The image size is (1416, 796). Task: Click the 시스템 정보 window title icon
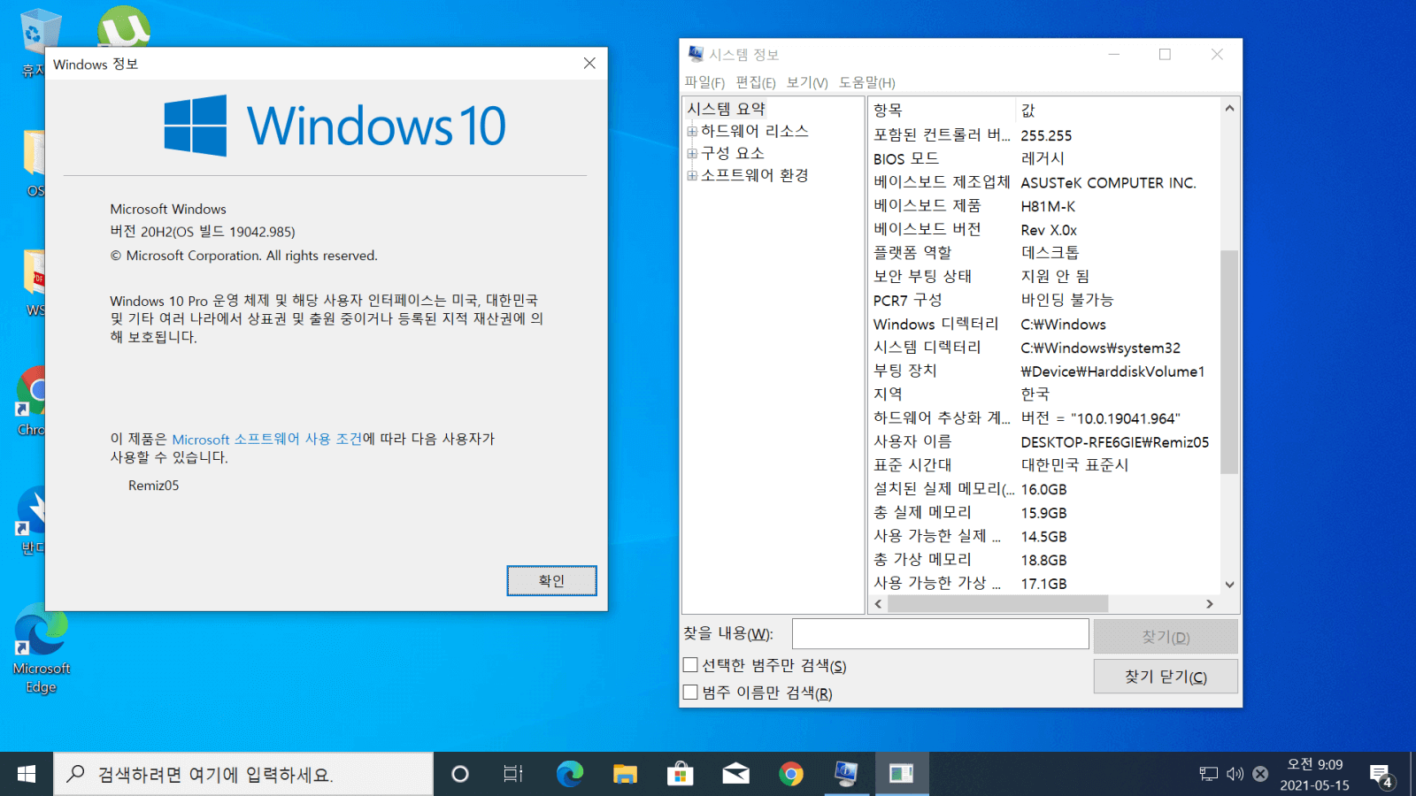click(x=696, y=54)
